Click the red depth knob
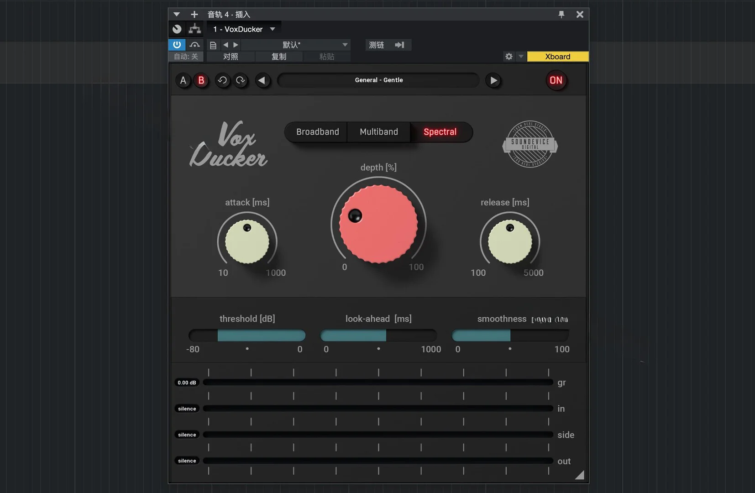The height and width of the screenshot is (493, 755). (378, 224)
